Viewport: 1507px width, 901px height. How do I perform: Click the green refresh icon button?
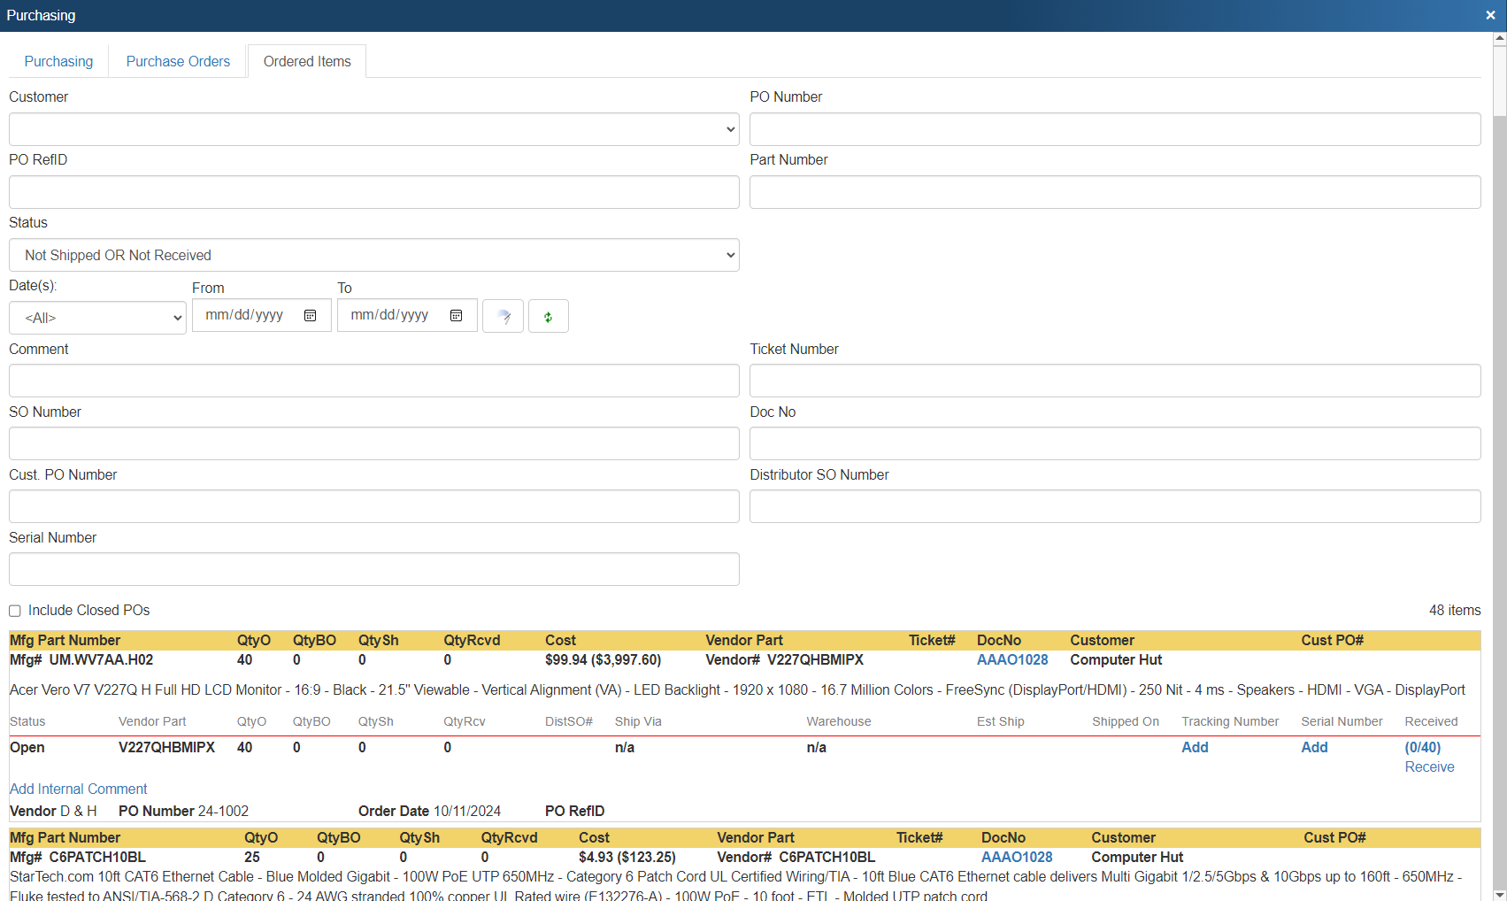[x=548, y=316]
